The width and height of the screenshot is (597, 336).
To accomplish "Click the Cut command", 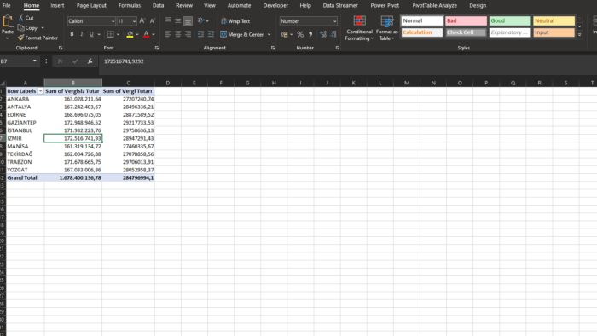I will tap(26, 18).
